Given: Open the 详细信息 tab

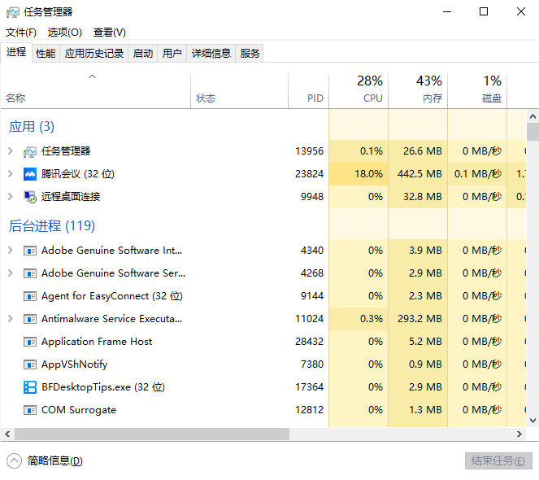Looking at the screenshot, I should point(211,54).
